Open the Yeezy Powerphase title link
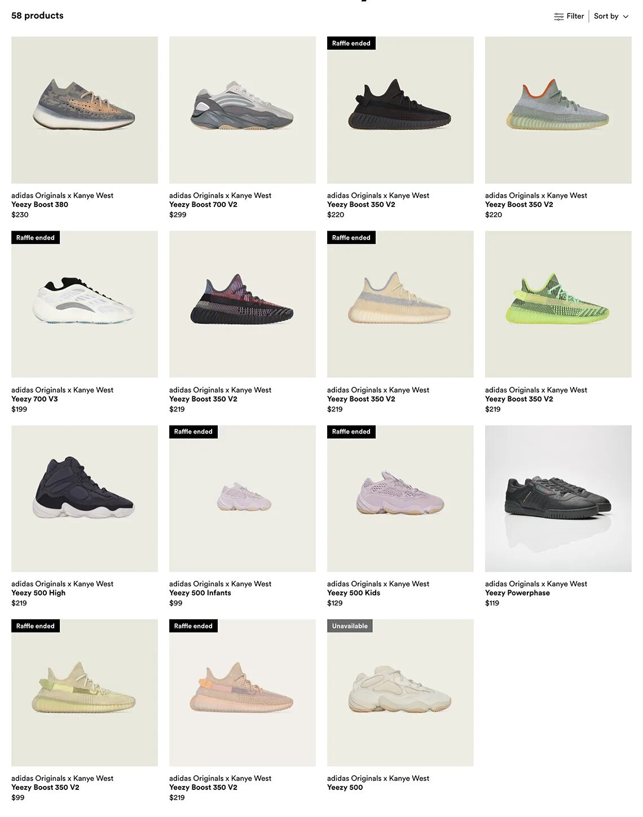Viewport: 643px width, 817px height. pos(517,593)
